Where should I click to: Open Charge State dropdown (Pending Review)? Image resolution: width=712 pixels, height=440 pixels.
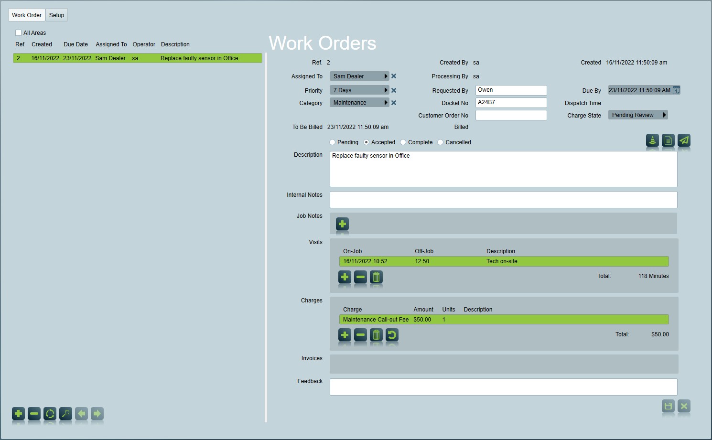pos(638,115)
